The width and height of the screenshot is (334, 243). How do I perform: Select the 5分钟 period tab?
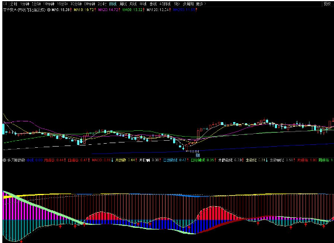[x=36, y=4]
